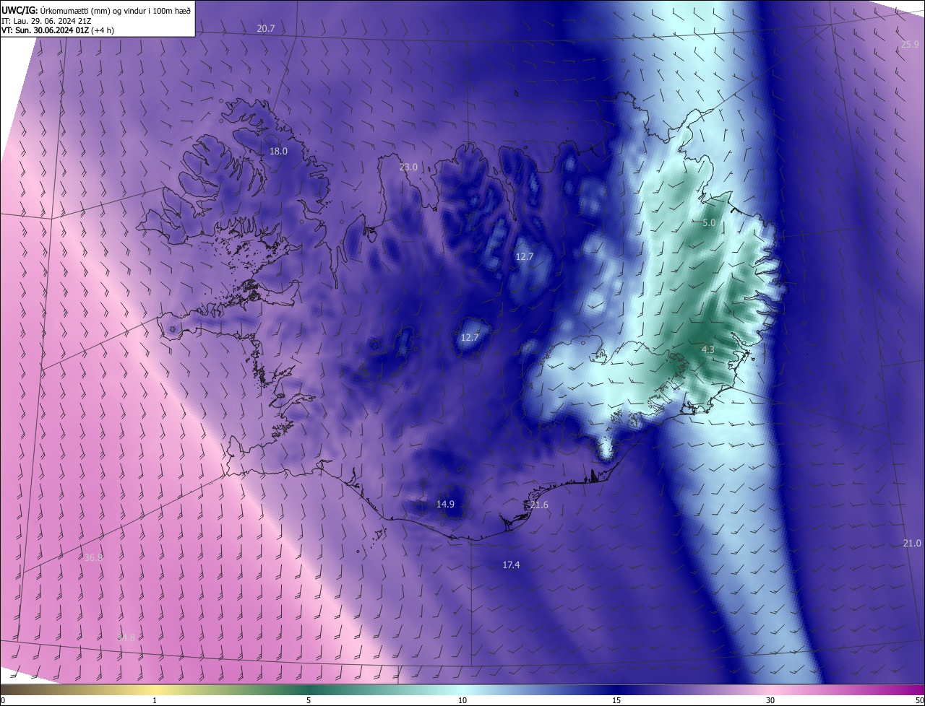Click the 21.0 value label
This screenshot has height=706, width=925.
[912, 543]
